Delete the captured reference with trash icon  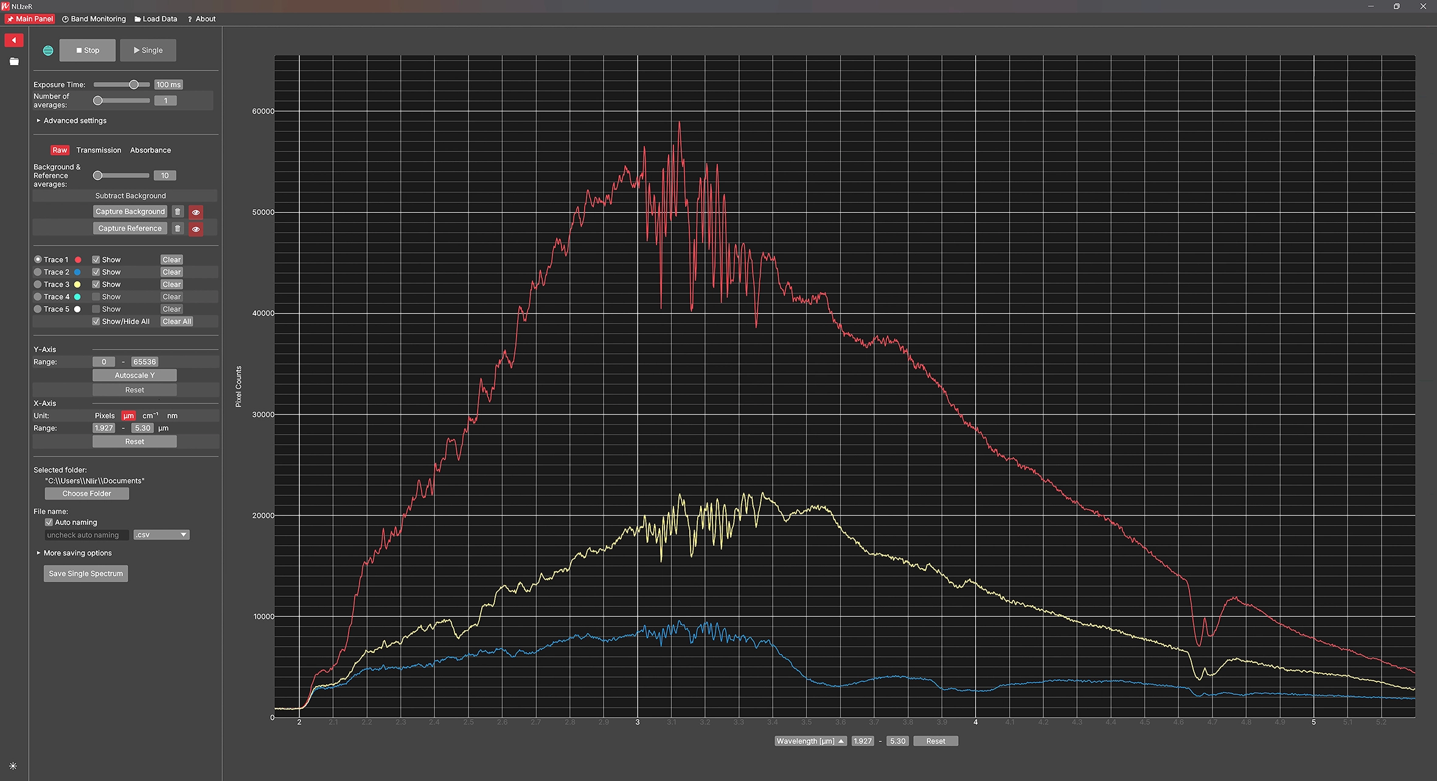pyautogui.click(x=178, y=229)
